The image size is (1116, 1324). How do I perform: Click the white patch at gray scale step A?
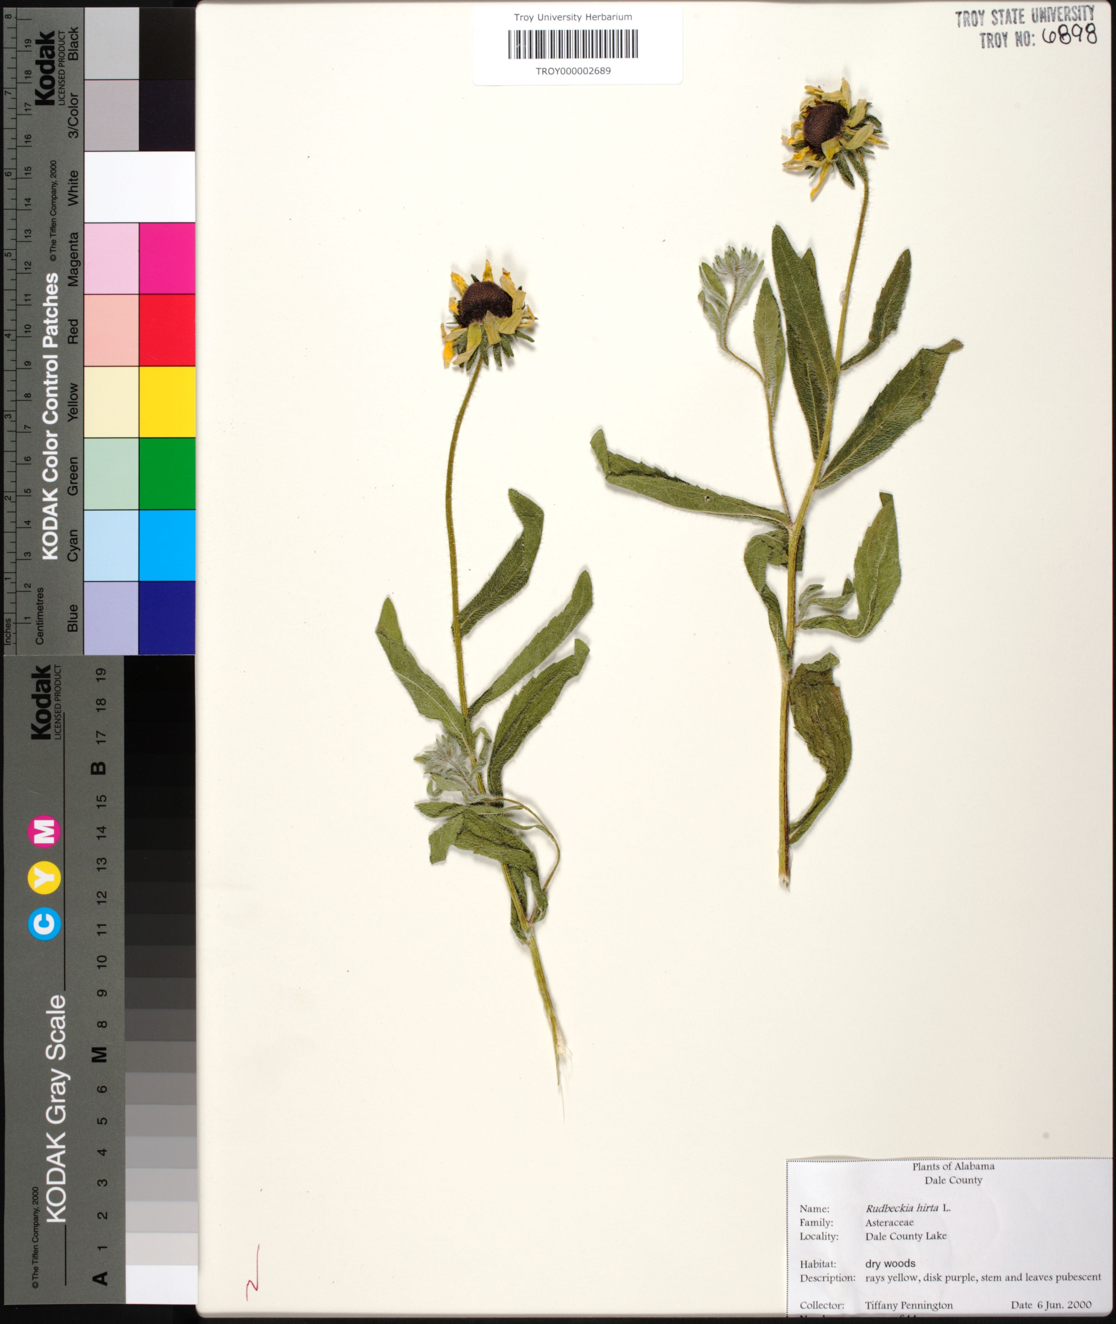click(161, 1283)
